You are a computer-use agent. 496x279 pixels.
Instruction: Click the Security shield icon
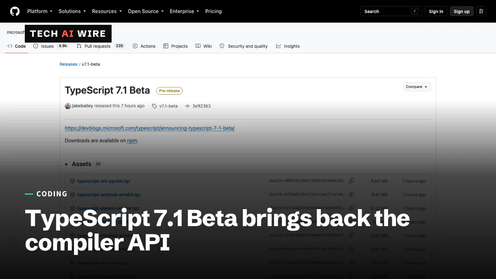click(222, 46)
